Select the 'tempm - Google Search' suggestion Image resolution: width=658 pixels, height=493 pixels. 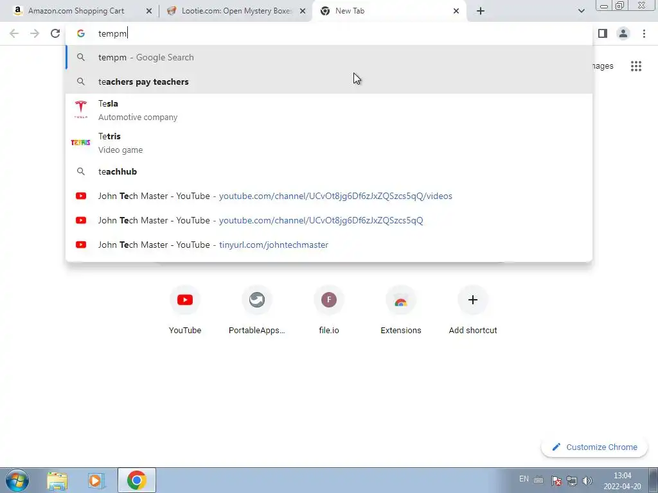pyautogui.click(x=329, y=57)
